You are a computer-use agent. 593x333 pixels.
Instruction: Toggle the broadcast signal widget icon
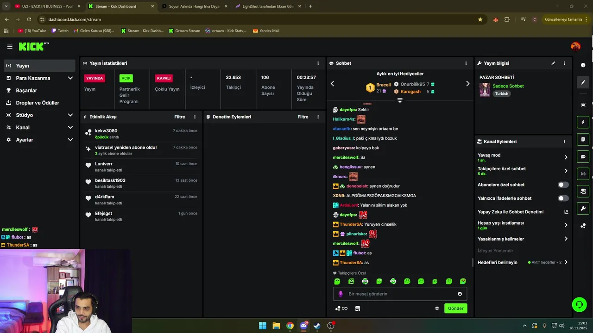point(583,174)
